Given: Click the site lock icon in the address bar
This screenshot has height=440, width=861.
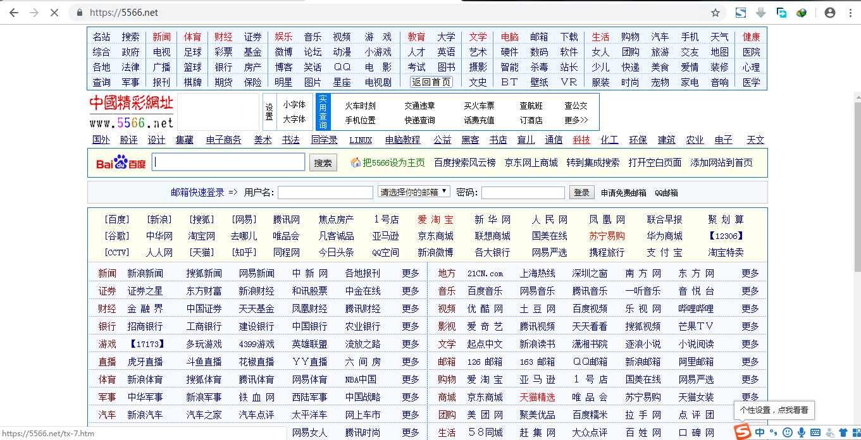Looking at the screenshot, I should 79,13.
